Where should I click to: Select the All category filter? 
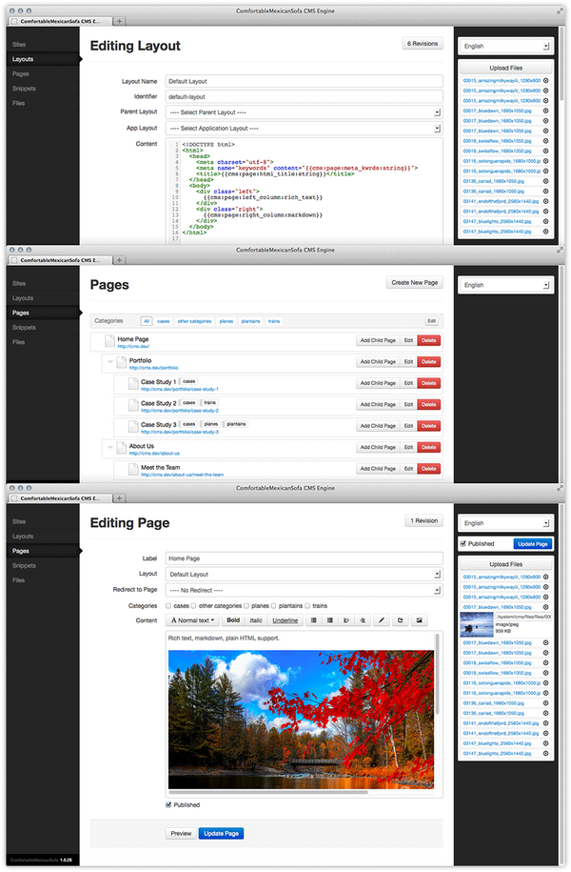[147, 321]
